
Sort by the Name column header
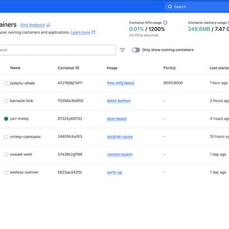15,68
